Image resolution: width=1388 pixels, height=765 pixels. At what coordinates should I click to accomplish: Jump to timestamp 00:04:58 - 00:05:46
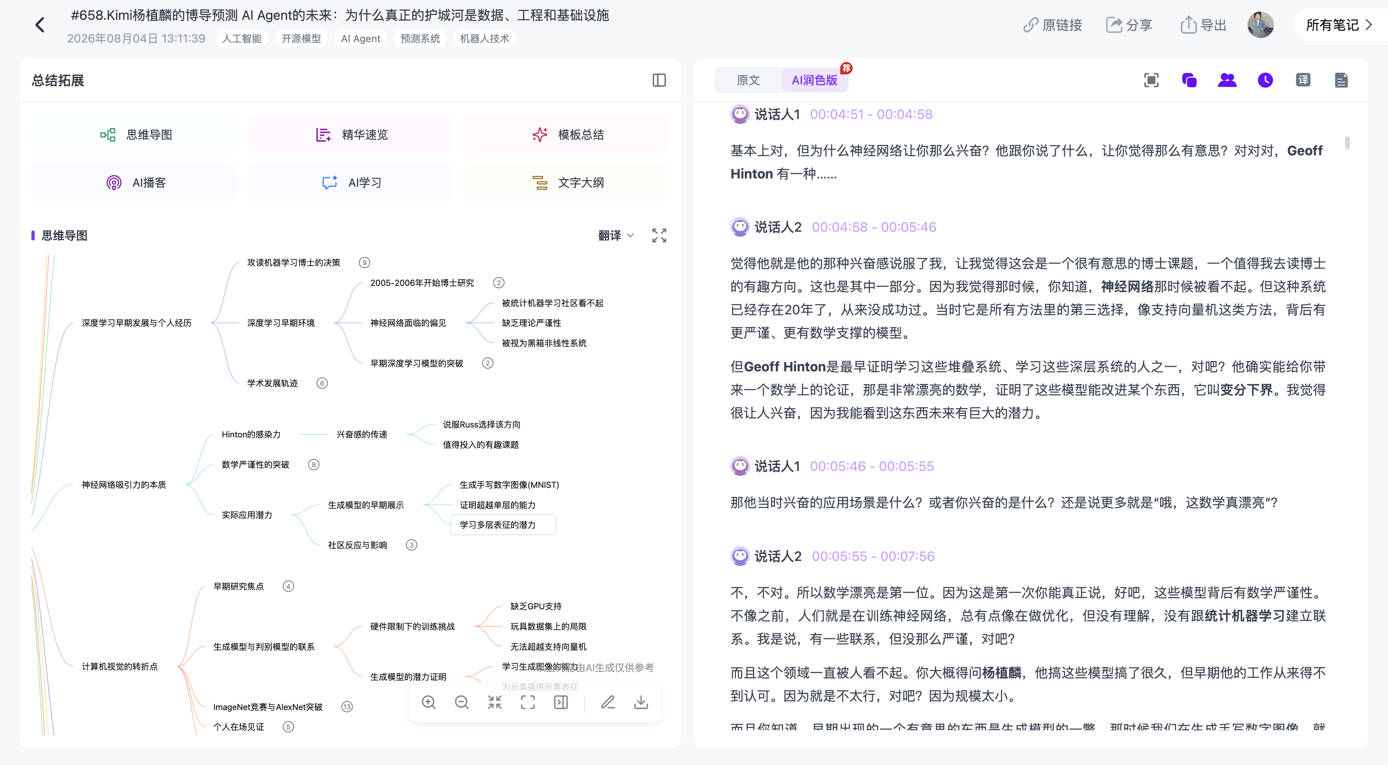pyautogui.click(x=874, y=227)
